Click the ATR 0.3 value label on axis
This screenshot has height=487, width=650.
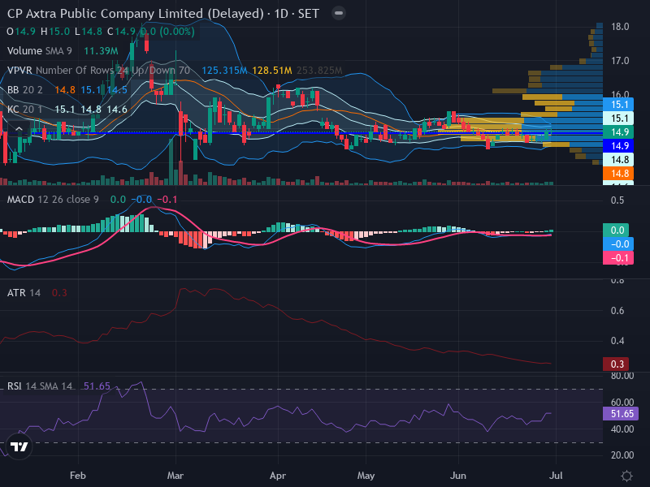click(x=616, y=364)
